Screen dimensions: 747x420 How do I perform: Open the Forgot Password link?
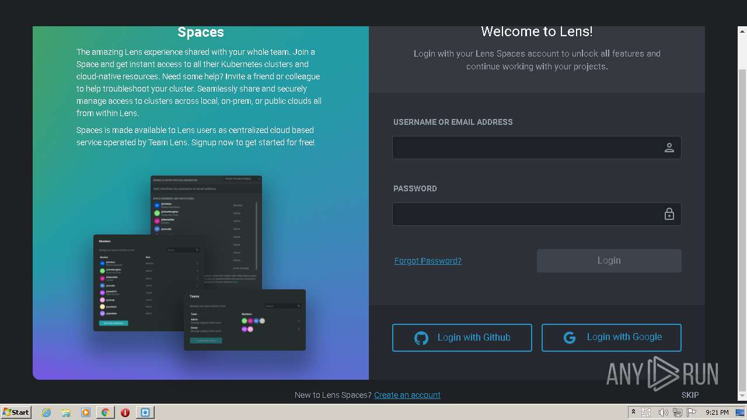coord(428,261)
